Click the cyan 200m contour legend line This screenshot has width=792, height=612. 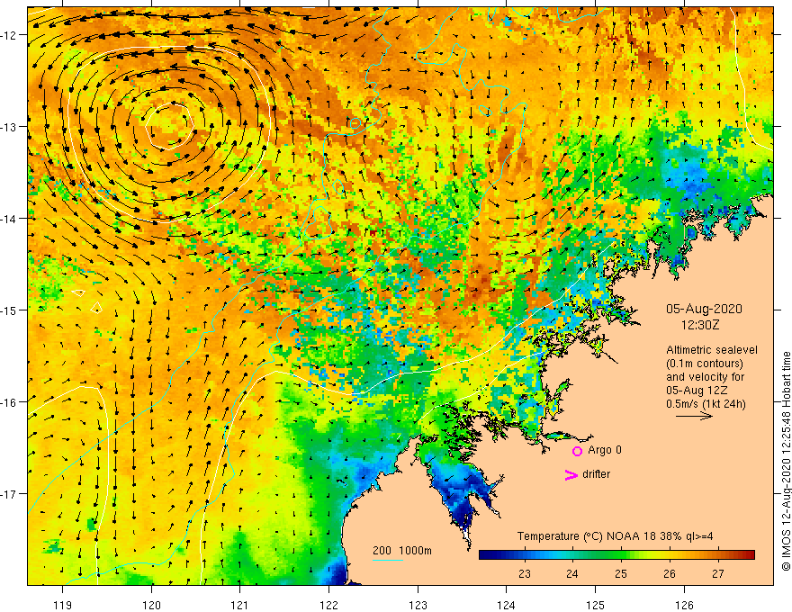[x=387, y=560]
